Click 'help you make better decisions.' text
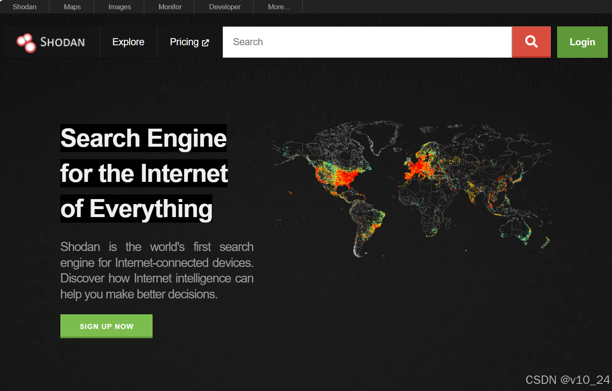The width and height of the screenshot is (612, 391). (139, 294)
